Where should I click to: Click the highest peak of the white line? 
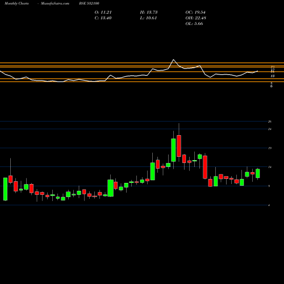[173, 60]
